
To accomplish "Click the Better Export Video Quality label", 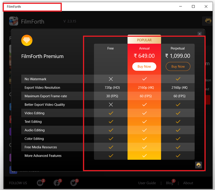I will click(x=45, y=105).
